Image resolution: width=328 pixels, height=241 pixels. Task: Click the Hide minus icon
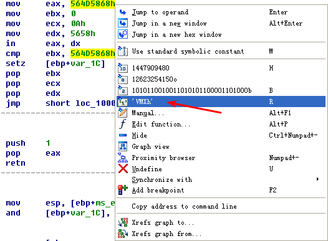click(123, 135)
